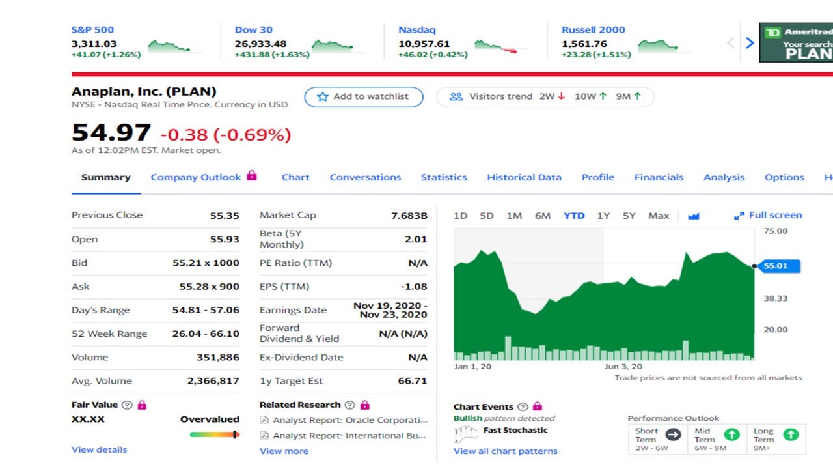The height and width of the screenshot is (469, 833).
Task: Click the Avg. Volume value 2,366,817
Action: 213,381
